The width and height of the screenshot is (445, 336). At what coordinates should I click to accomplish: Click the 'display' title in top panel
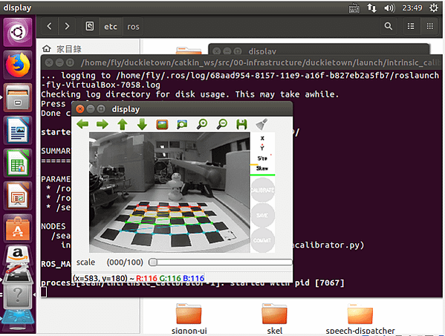[x=17, y=7]
